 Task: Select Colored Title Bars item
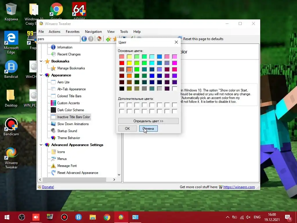tap(69, 96)
